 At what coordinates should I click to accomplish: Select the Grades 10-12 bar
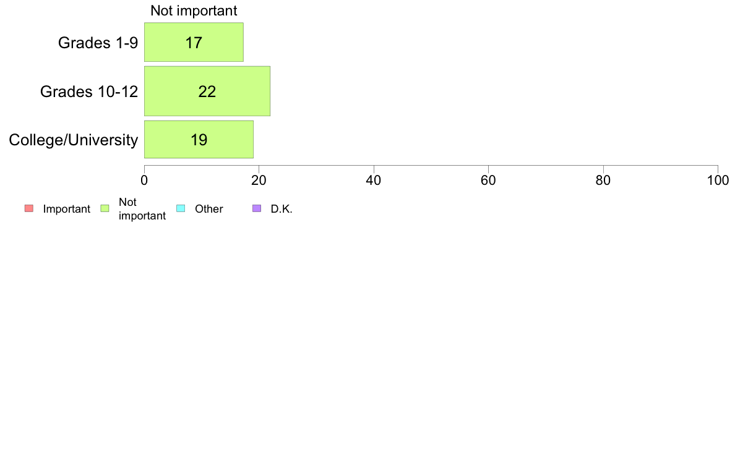[207, 91]
